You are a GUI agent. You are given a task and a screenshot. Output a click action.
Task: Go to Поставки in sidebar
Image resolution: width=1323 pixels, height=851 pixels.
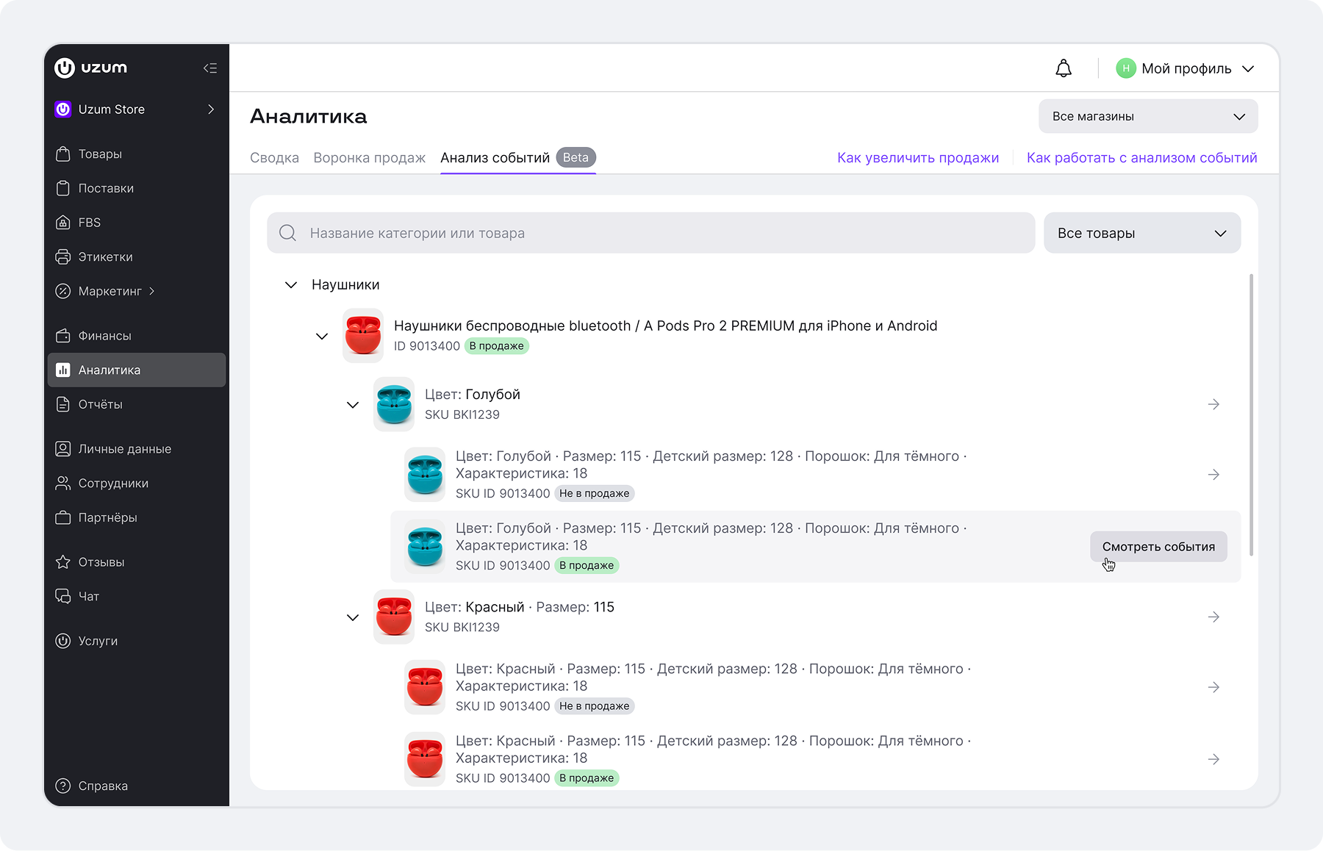[x=137, y=188]
